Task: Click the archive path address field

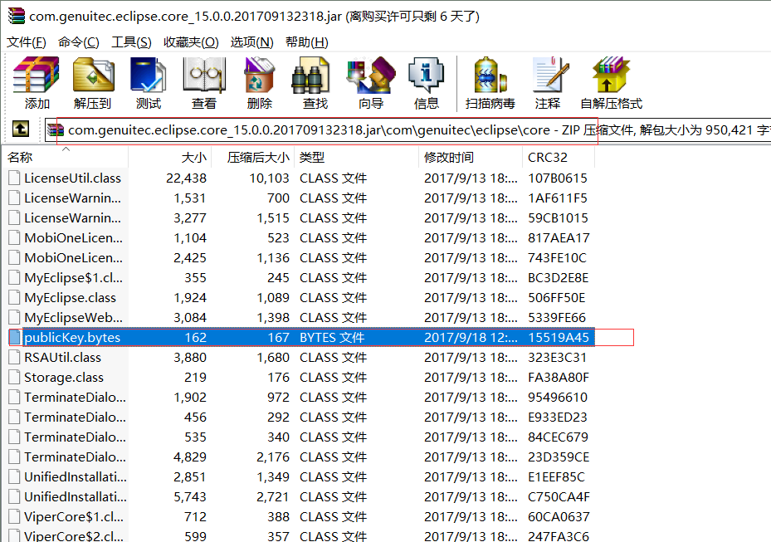Action: 407,129
